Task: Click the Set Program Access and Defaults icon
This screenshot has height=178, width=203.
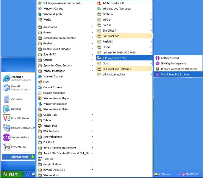Action: 40,3
